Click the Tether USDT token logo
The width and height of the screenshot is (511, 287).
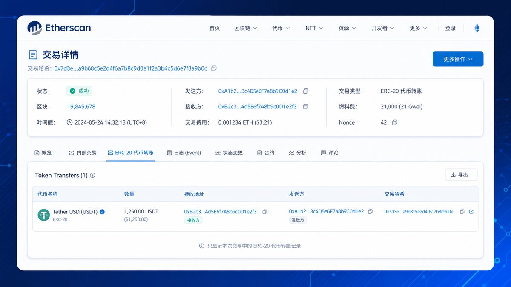coord(44,215)
